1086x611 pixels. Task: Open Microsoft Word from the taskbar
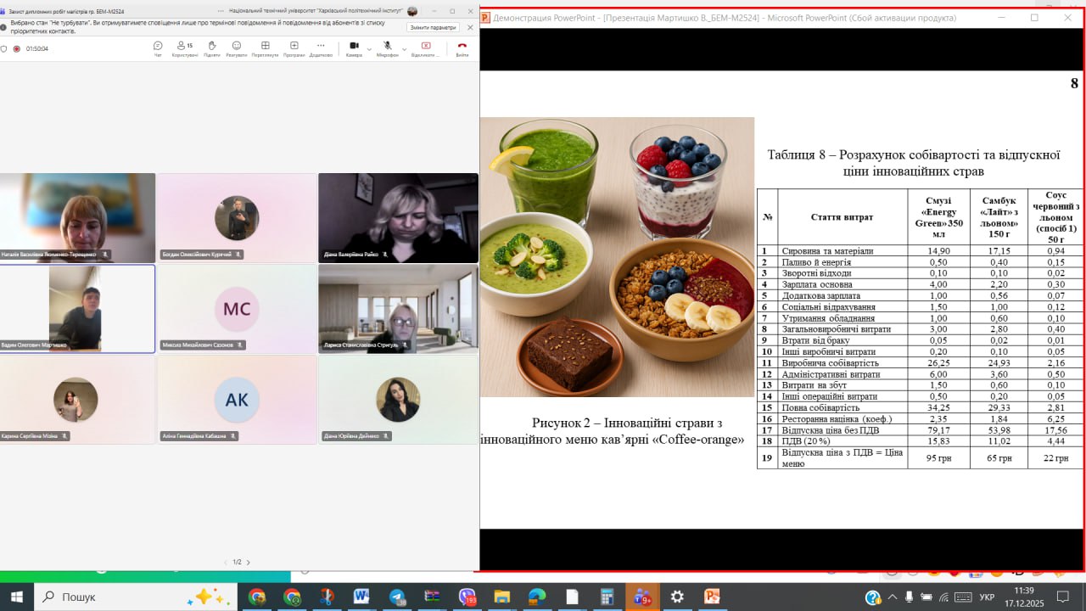(x=361, y=597)
